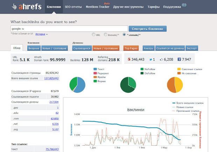
Task: Expand the История dropdown arrow
Action: click(x=47, y=34)
